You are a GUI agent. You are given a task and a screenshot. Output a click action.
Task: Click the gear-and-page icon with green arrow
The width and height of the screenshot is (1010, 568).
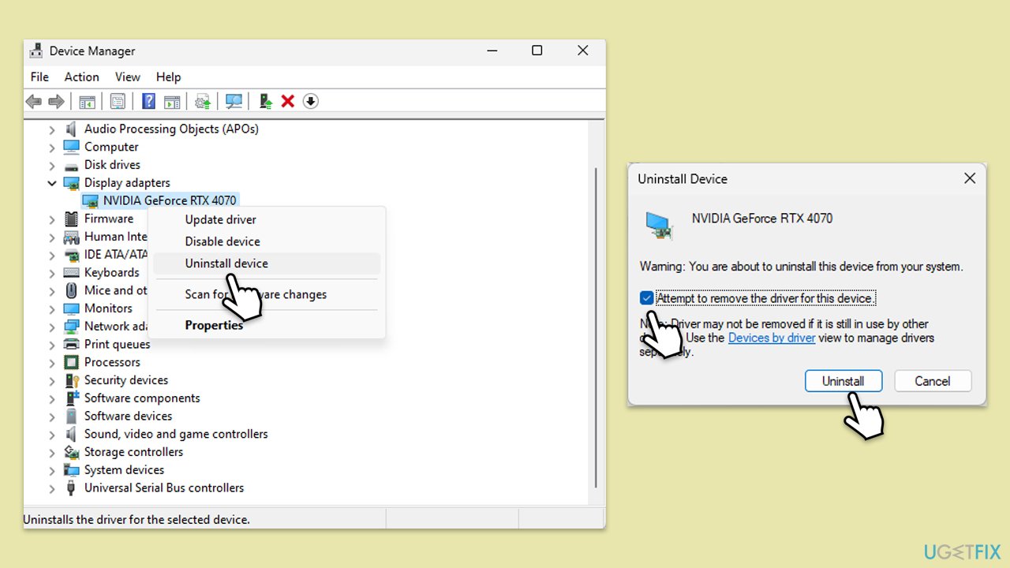pyautogui.click(x=203, y=101)
